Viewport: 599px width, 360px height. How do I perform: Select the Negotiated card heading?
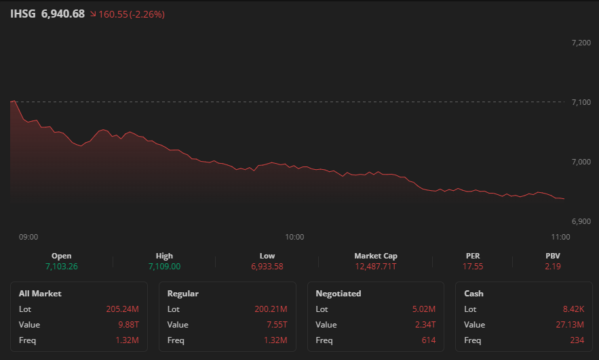click(338, 294)
